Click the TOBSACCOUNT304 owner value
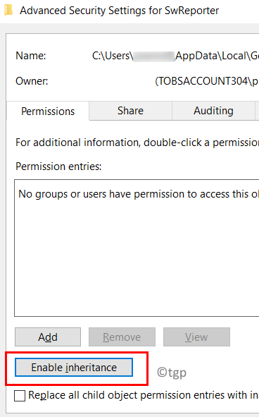259x417 pixels. pos(207,81)
